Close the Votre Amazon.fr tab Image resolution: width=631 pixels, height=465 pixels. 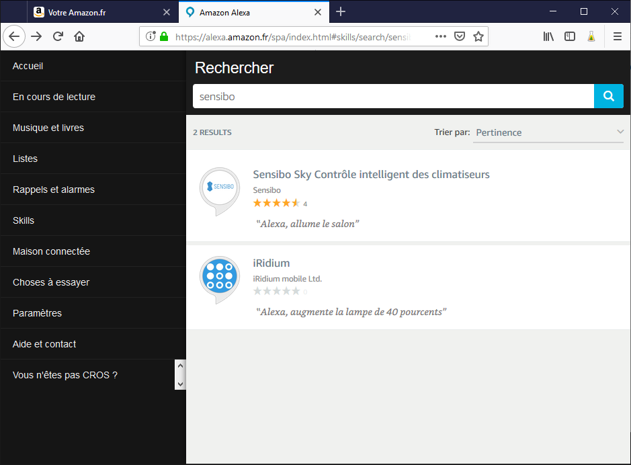167,12
